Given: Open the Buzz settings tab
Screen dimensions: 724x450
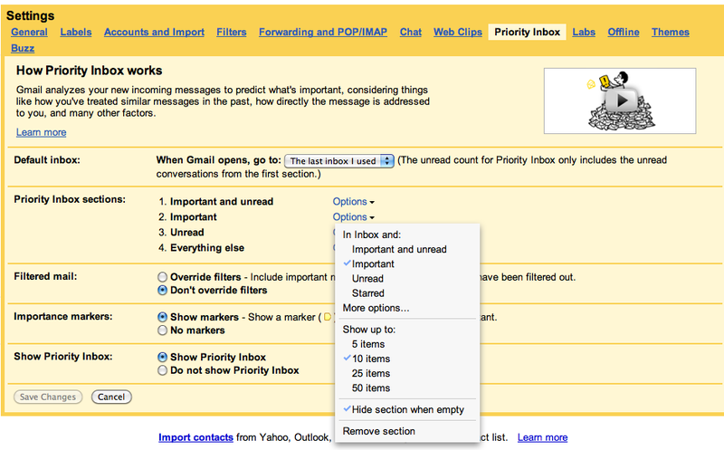Looking at the screenshot, I should 23,48.
